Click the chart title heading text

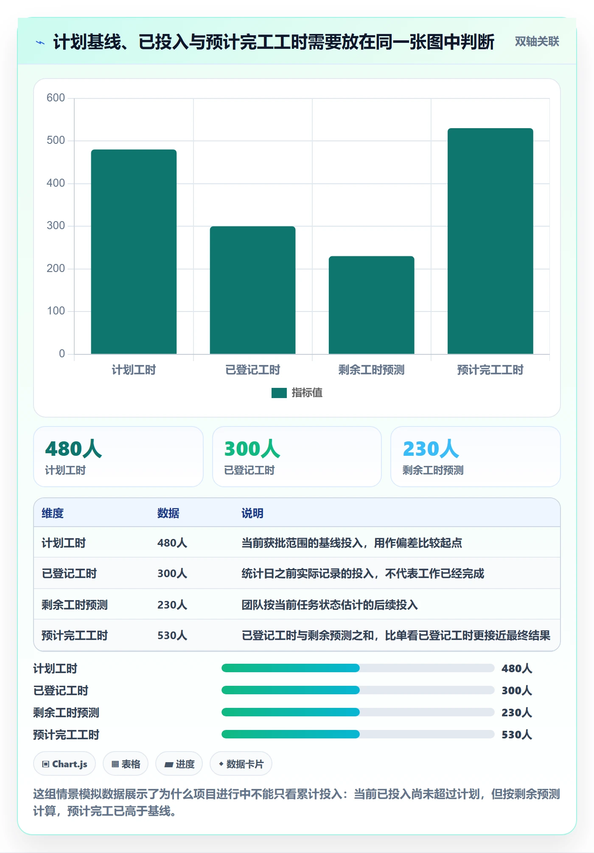pos(274,42)
